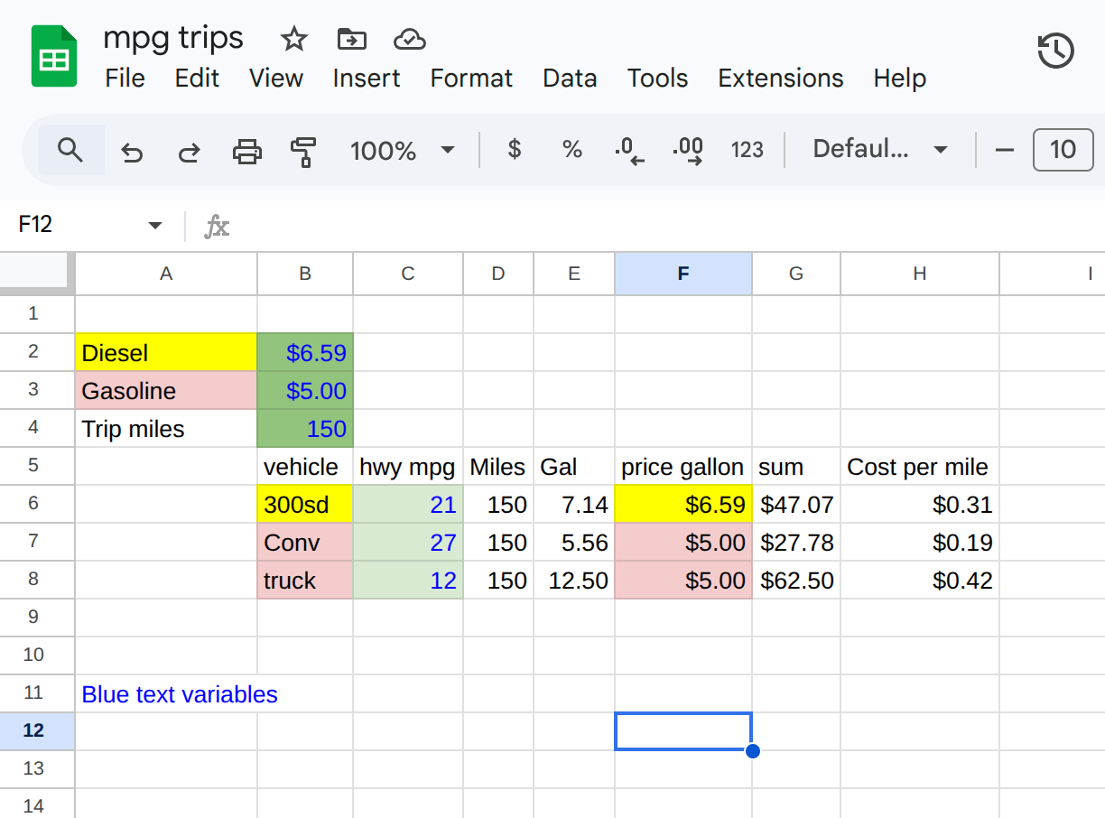Screen dimensions: 1105x818
Task: Open the Extensions menu
Action: 781,79
